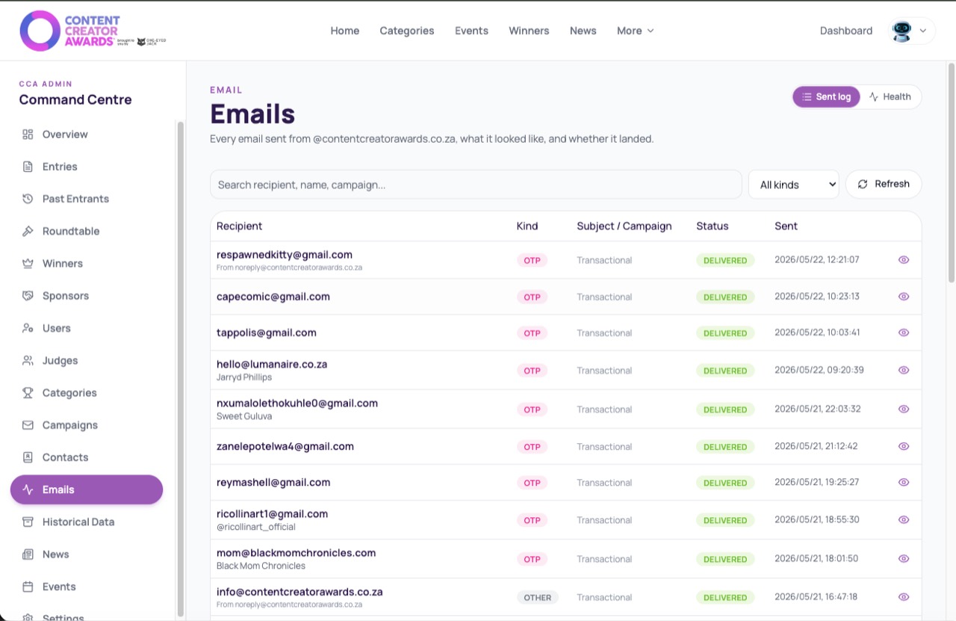Click the Kind column header
The width and height of the screenshot is (956, 621).
coord(527,226)
